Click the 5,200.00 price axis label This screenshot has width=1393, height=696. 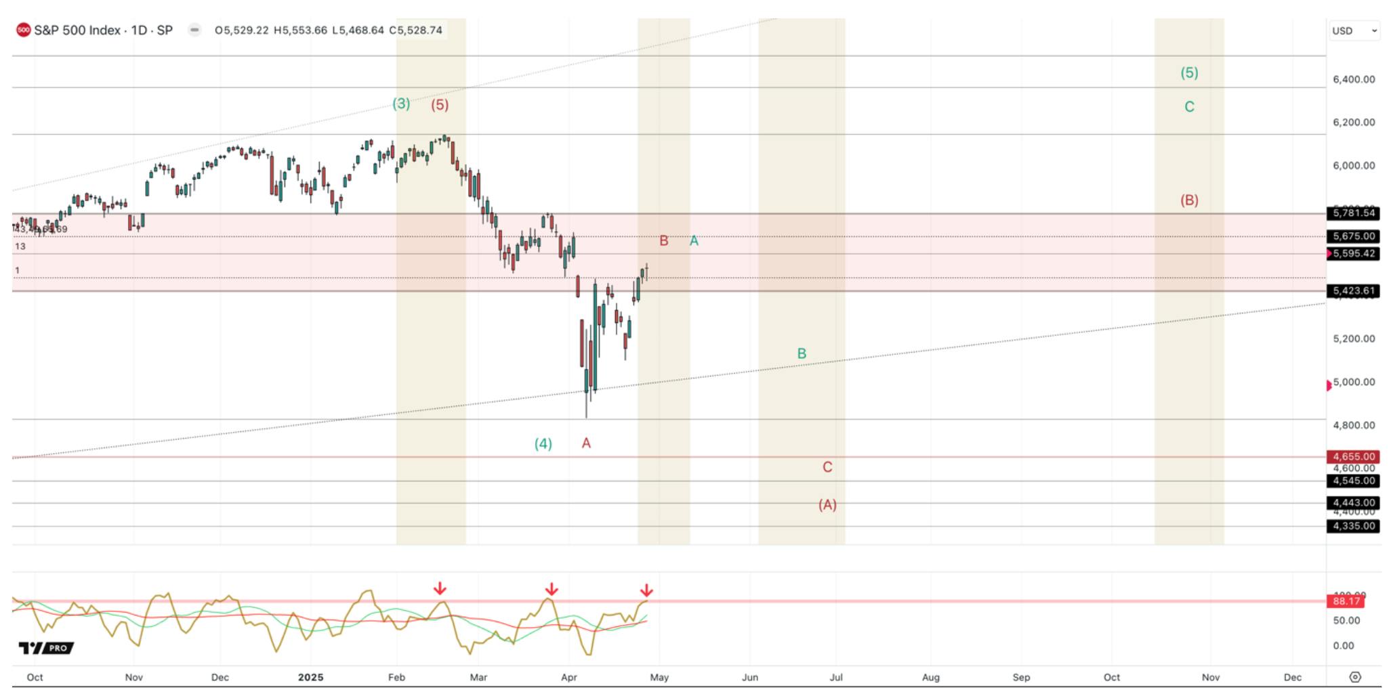click(x=1354, y=339)
